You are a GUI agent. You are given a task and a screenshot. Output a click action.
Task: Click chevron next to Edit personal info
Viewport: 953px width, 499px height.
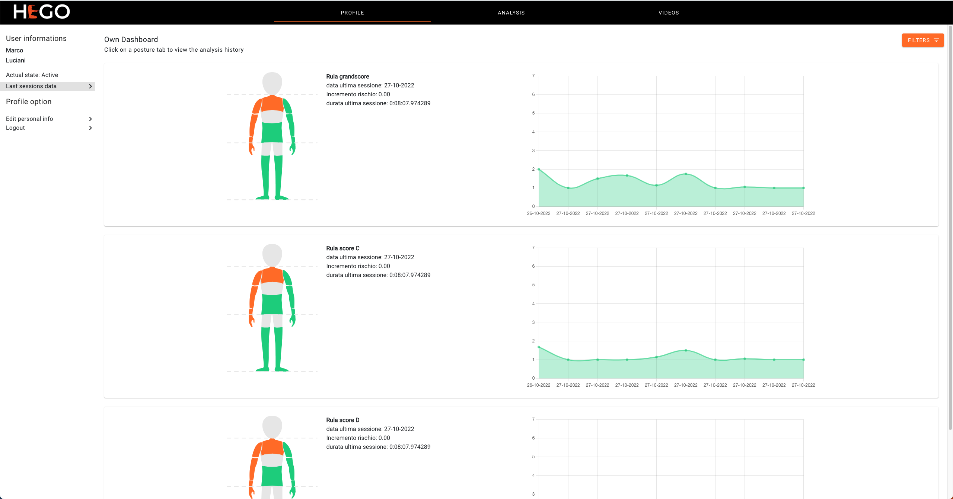[x=90, y=119]
